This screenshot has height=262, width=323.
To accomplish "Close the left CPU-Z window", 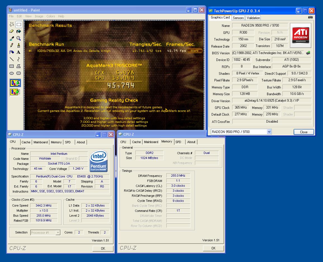I will (111, 135).
